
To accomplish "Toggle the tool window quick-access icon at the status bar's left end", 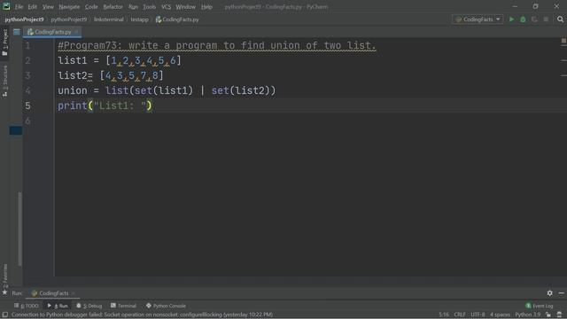I will [5, 315].
